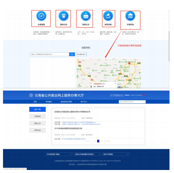174x173 pixels.
Task: Click the blue map search magnifier button
Action: tap(72, 54)
